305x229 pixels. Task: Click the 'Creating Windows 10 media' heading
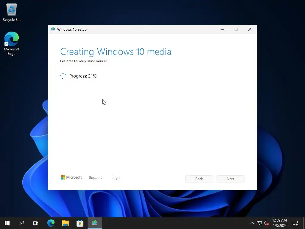(116, 52)
